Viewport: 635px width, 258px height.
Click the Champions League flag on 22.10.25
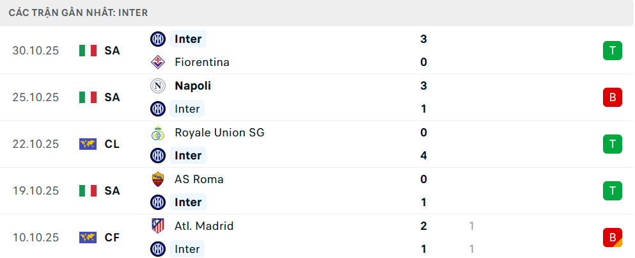pyautogui.click(x=88, y=144)
